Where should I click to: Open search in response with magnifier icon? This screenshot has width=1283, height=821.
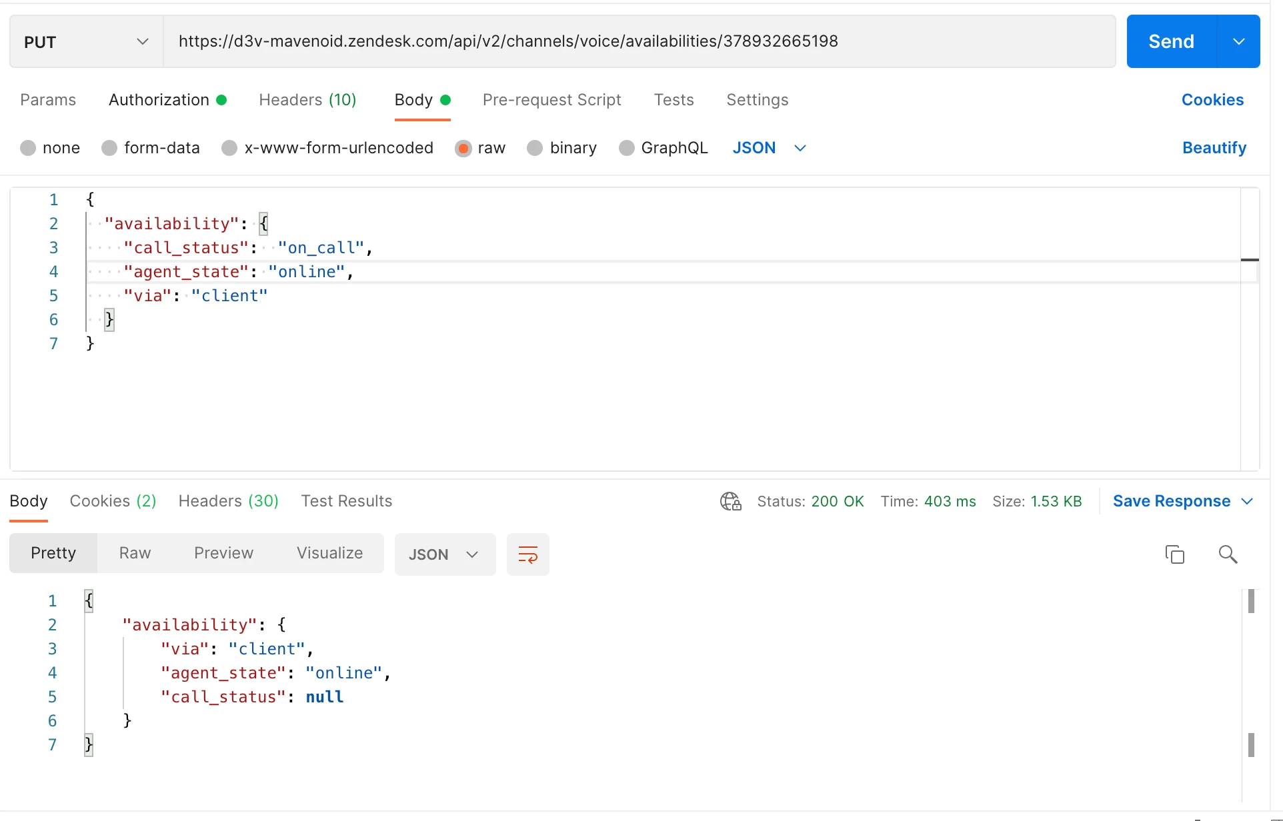1228,554
